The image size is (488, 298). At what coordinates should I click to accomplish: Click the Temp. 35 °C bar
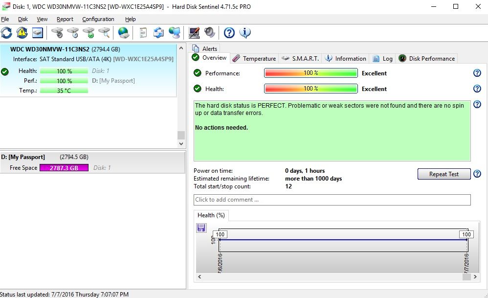pyautogui.click(x=64, y=91)
